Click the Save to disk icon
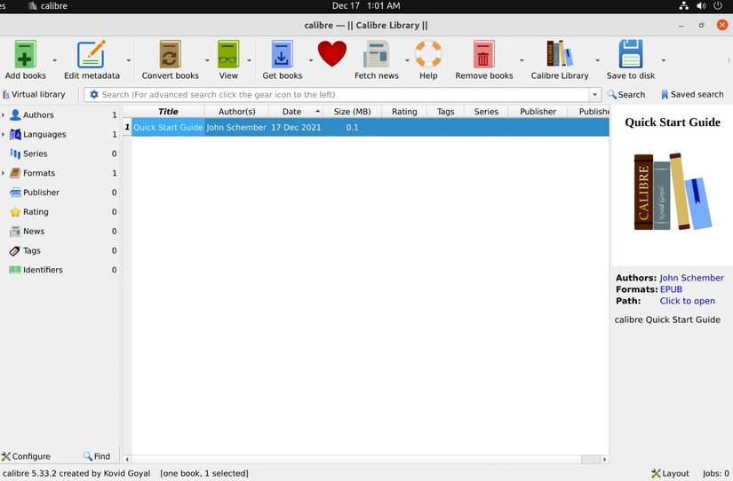 coord(631,54)
